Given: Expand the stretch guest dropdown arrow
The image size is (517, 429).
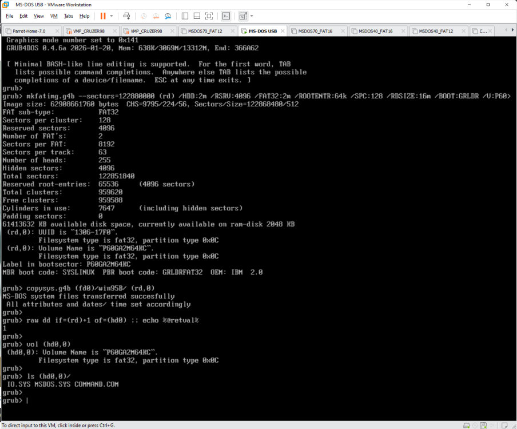Looking at the screenshot, I should pos(252,16).
